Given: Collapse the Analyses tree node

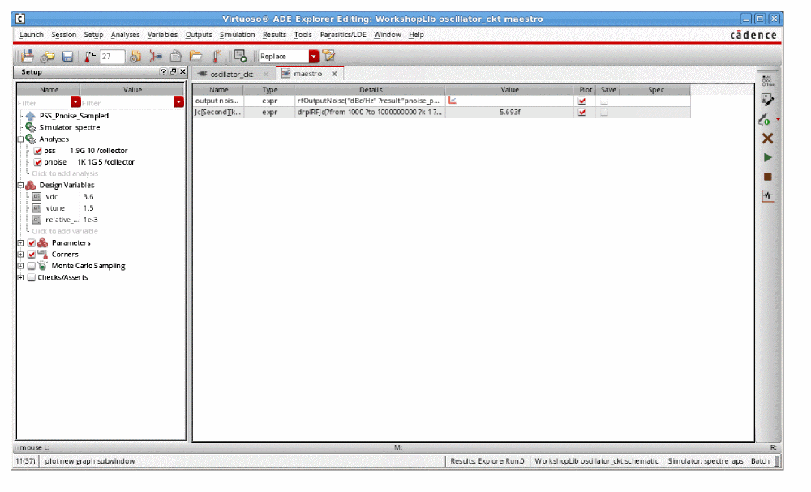Looking at the screenshot, I should click(21, 139).
